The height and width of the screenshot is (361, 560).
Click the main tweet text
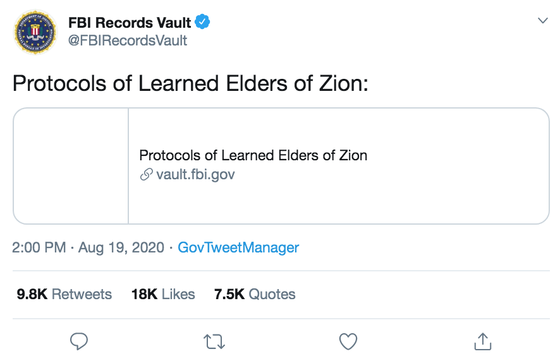(190, 84)
